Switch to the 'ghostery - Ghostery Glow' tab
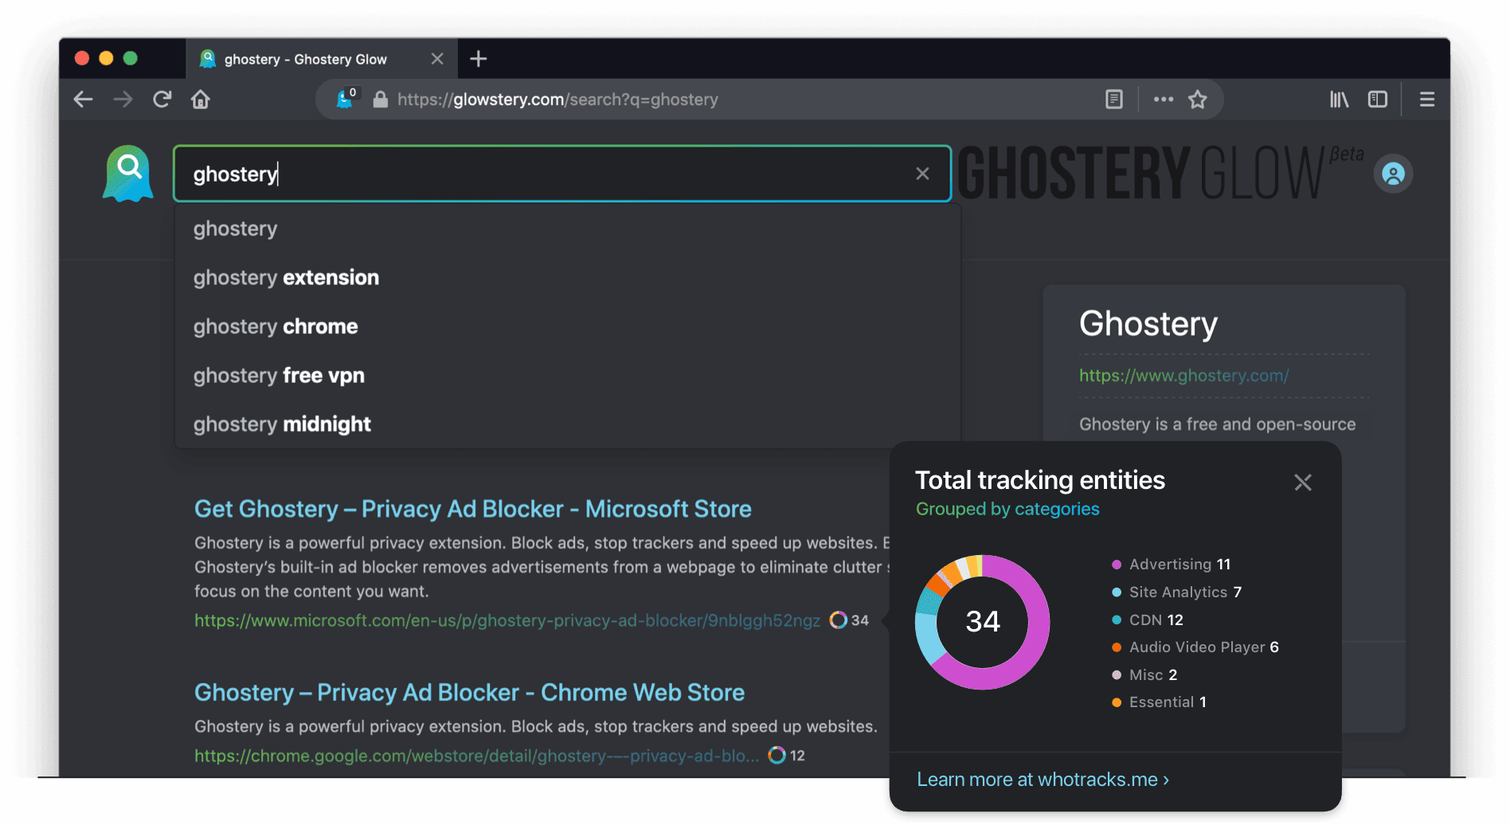Image resolution: width=1510 pixels, height=825 pixels. click(x=307, y=58)
